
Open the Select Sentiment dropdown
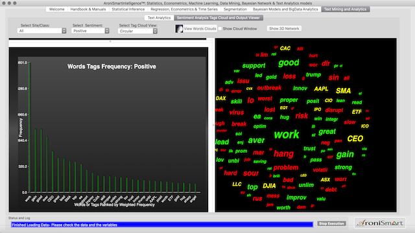point(90,31)
